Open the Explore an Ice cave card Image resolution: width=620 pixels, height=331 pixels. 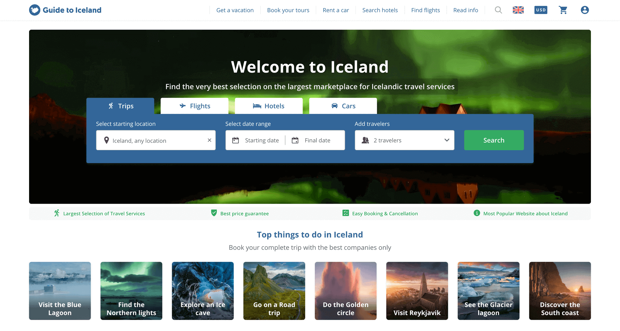(203, 291)
